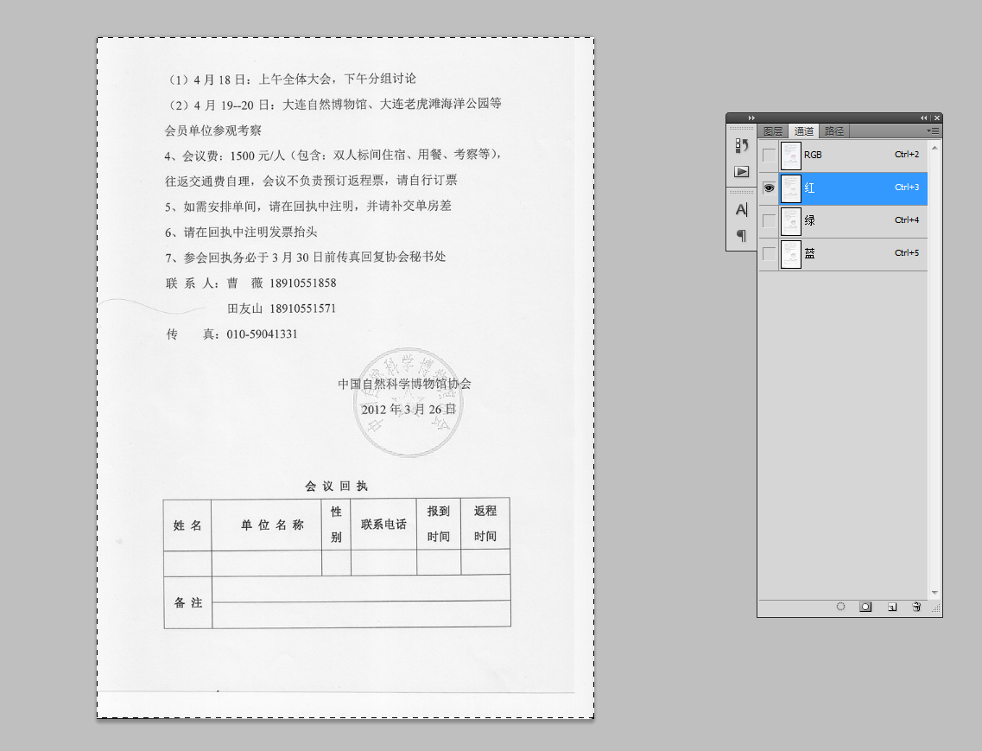Save selection as channel icon

(865, 607)
